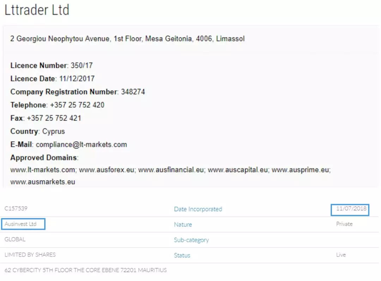The image size is (381, 281).
Task: Open the www.ausprime.eu domain link
Action: pyautogui.click(x=301, y=170)
